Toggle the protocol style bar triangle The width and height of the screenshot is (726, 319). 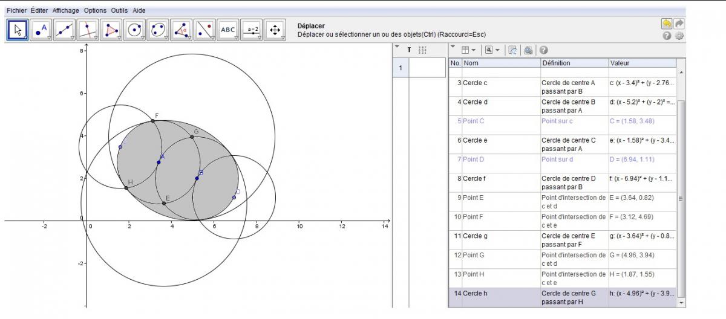pyautogui.click(x=453, y=47)
